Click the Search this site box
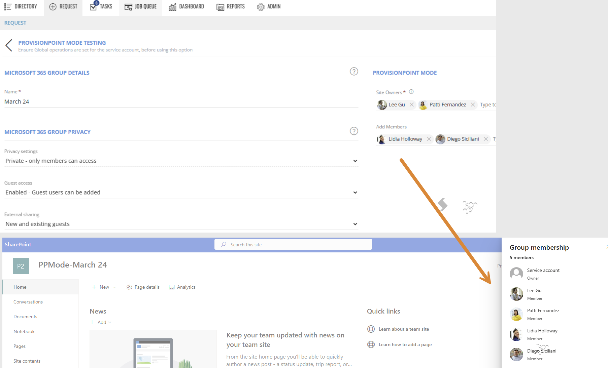The image size is (608, 368). tap(293, 245)
